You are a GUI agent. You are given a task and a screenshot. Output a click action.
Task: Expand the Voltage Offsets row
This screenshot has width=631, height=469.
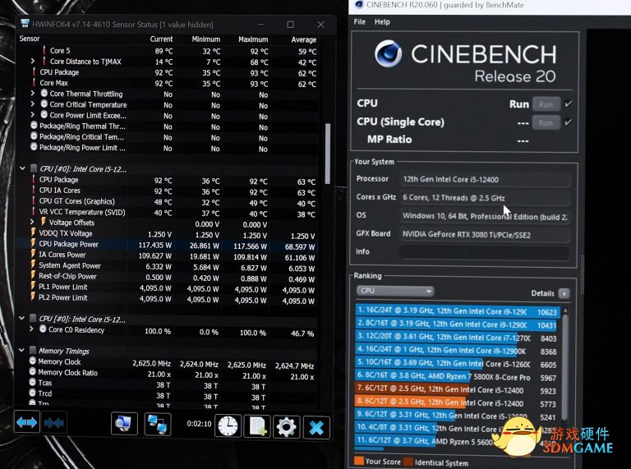(32, 222)
